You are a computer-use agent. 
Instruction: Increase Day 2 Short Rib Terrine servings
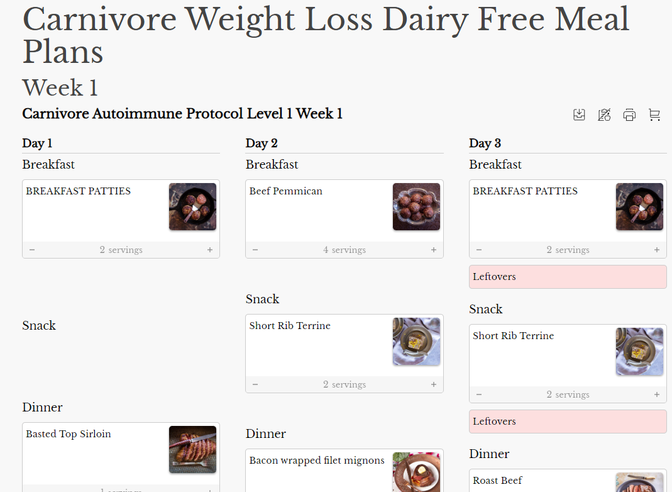pyautogui.click(x=434, y=384)
